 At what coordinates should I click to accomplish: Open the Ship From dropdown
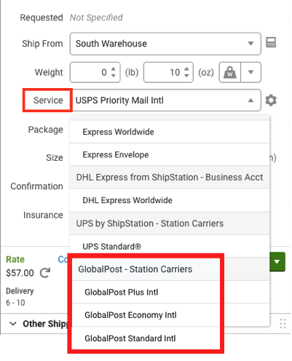pos(165,44)
